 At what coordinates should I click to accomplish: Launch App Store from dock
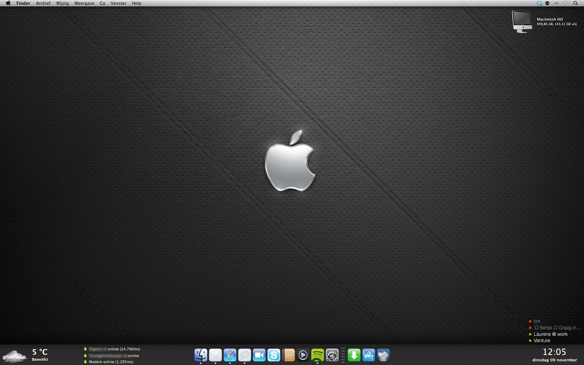(369, 355)
